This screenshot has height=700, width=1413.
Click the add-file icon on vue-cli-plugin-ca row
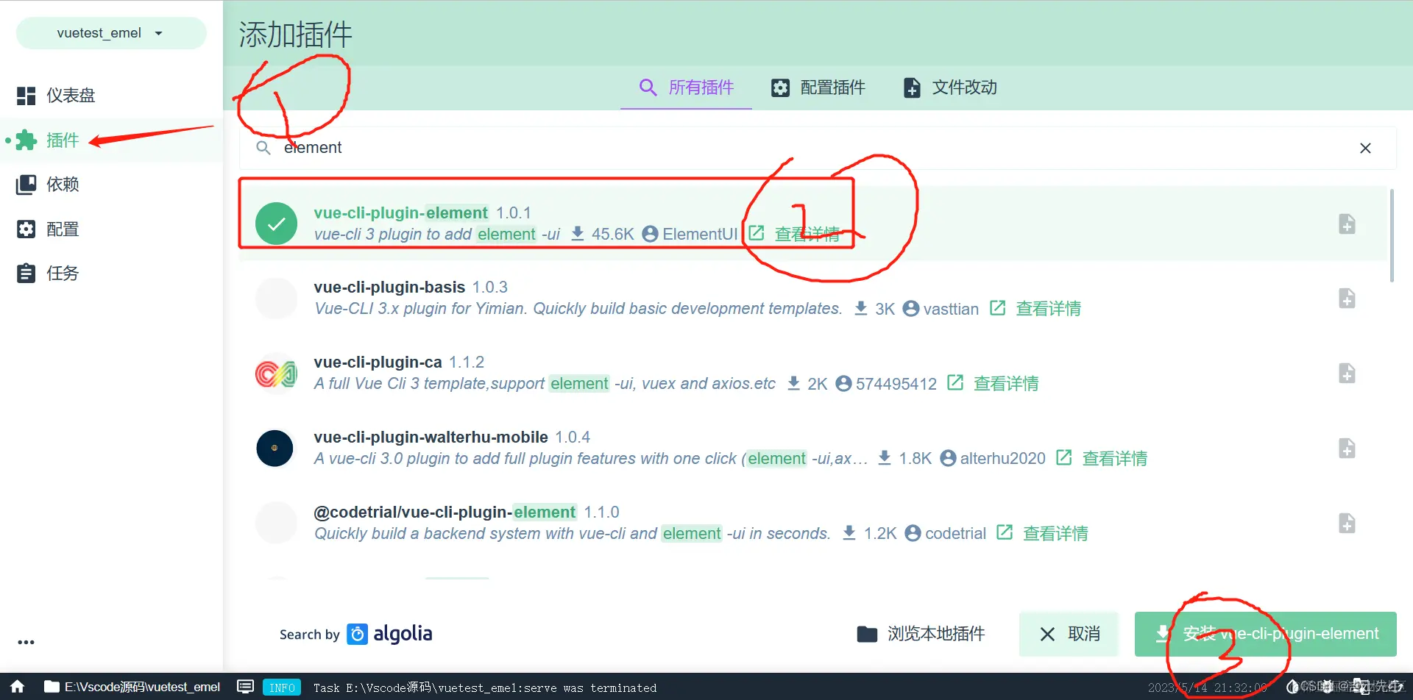[1347, 374]
